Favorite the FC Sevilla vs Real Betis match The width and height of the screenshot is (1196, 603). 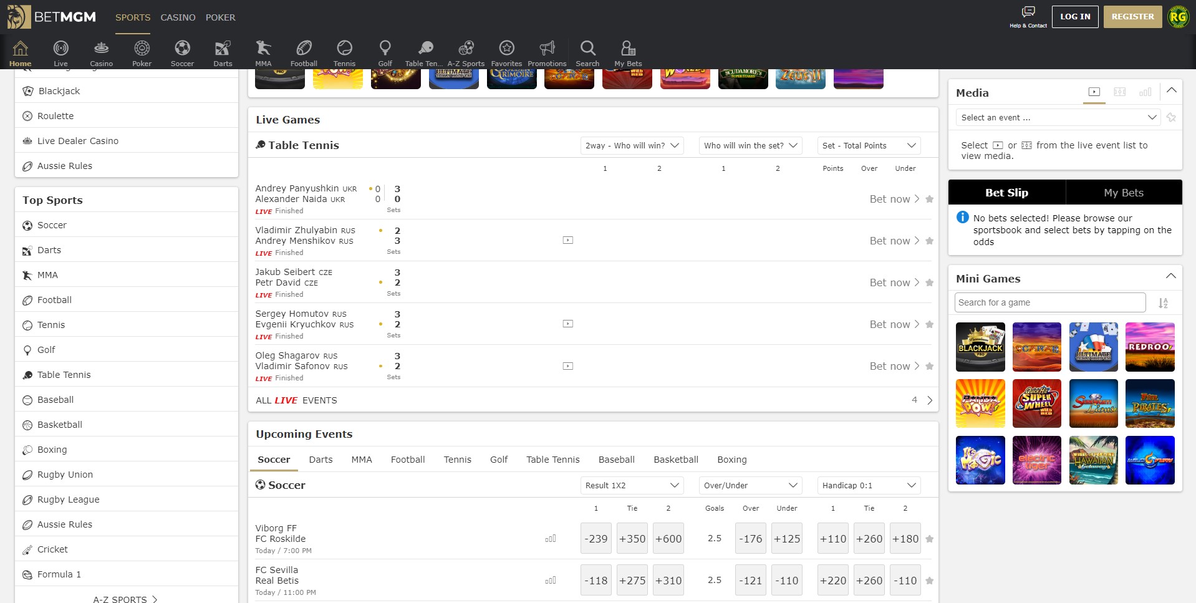[x=929, y=581]
